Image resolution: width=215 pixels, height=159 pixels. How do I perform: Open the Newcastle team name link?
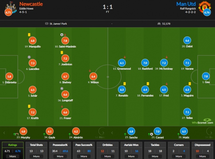point(31,4)
